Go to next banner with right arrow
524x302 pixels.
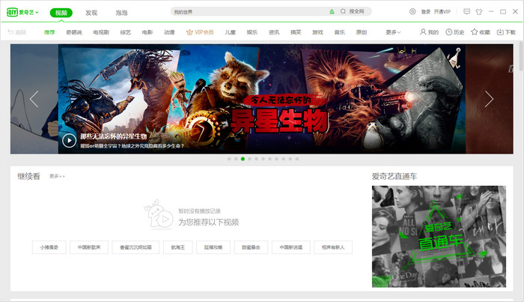pyautogui.click(x=490, y=99)
